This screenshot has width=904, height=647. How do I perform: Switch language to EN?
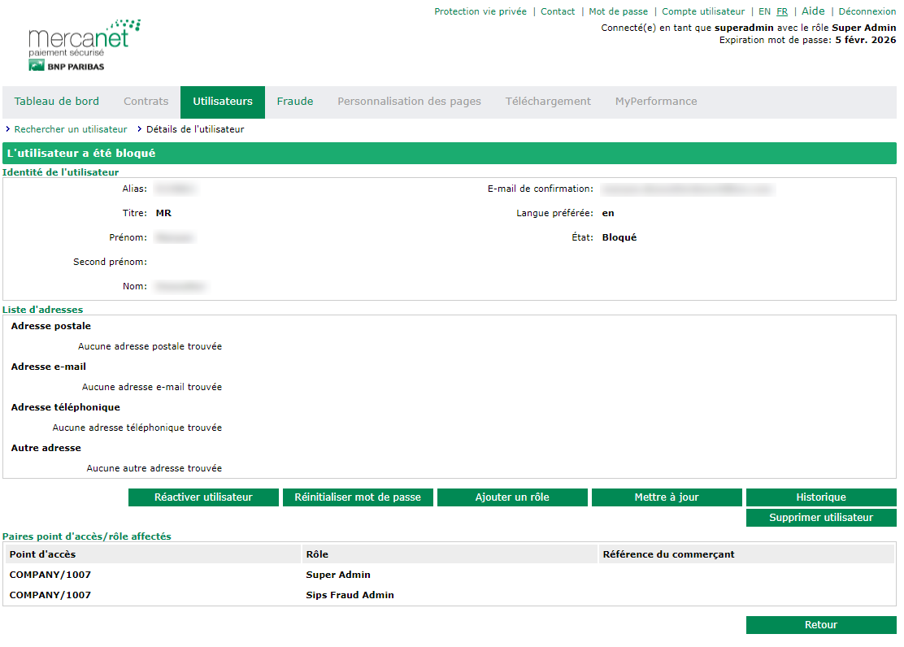764,12
